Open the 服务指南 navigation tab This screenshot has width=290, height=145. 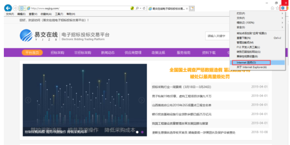click(183, 53)
